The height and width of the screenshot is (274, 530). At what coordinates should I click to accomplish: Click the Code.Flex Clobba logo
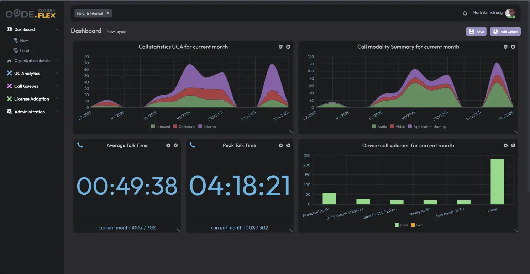[x=31, y=14]
